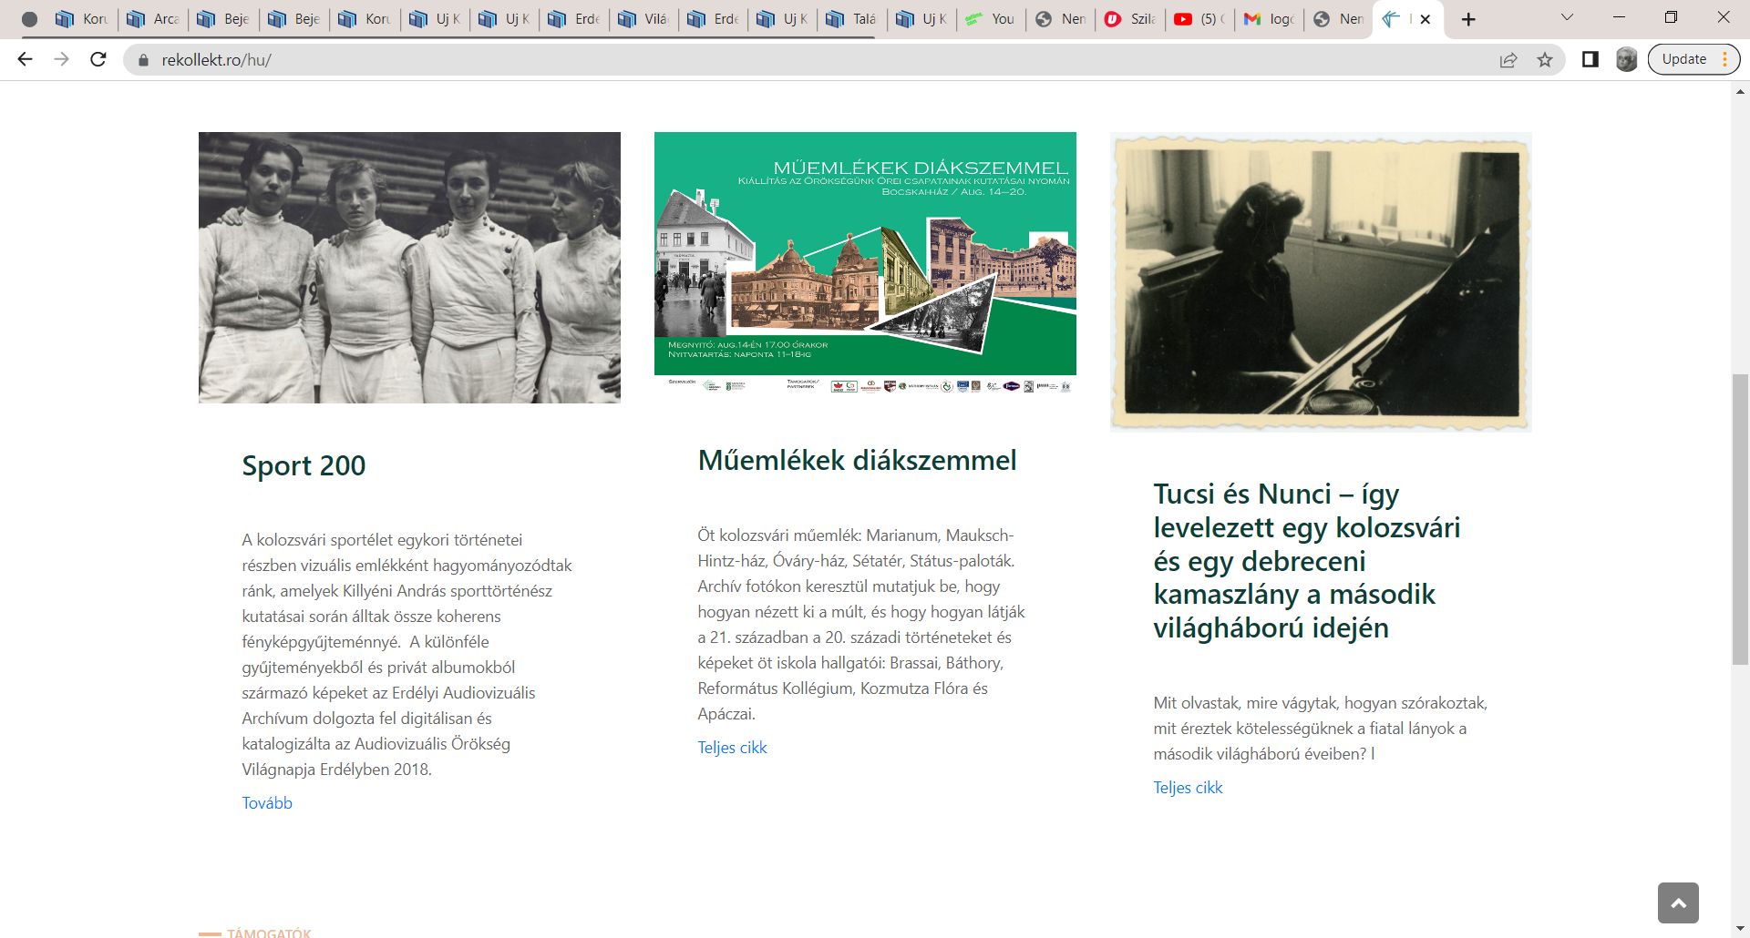Open the Tucsi és Nunci article heading
The width and height of the screenshot is (1750, 938).
[1306, 560]
